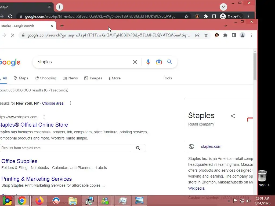The width and height of the screenshot is (275, 206).
Task: Share the Staples knowledge panel
Action: pos(233,116)
